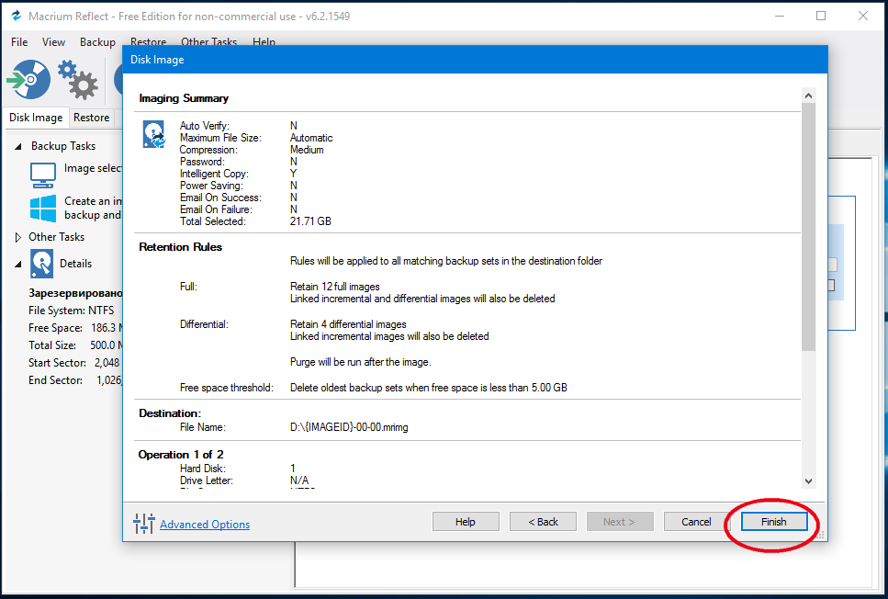The image size is (888, 599).
Task: Click the 'Зарезервировано' partition name
Action: pyautogui.click(x=75, y=293)
